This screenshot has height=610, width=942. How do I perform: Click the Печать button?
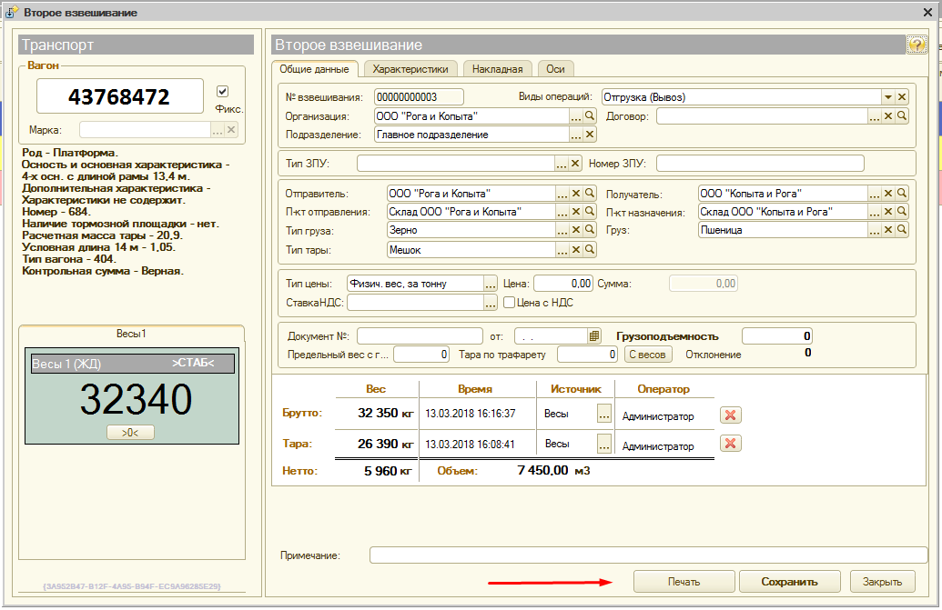point(684,582)
